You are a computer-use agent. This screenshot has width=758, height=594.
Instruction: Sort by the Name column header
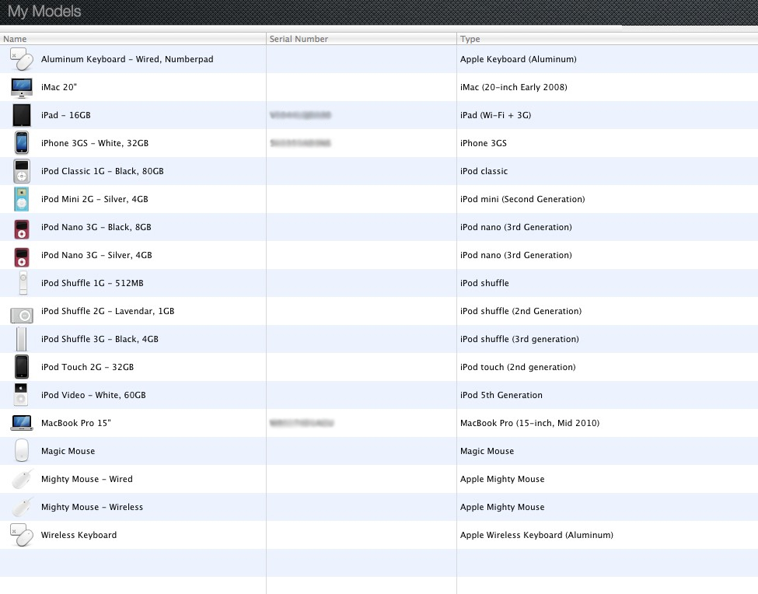click(x=133, y=39)
